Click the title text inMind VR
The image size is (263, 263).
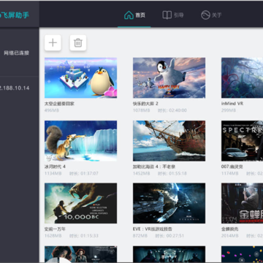pos(232,104)
